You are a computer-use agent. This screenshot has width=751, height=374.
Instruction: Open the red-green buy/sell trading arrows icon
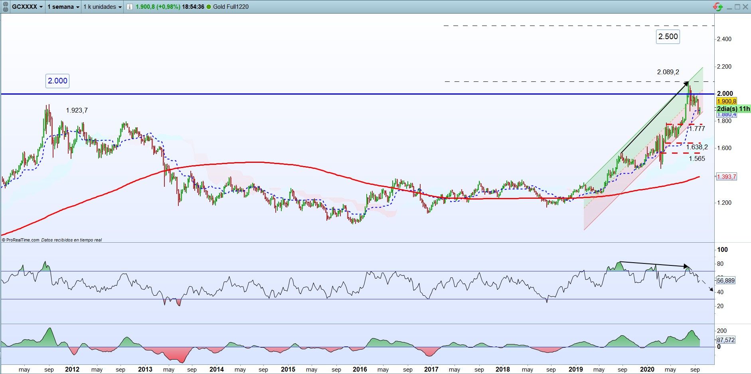(x=718, y=7)
